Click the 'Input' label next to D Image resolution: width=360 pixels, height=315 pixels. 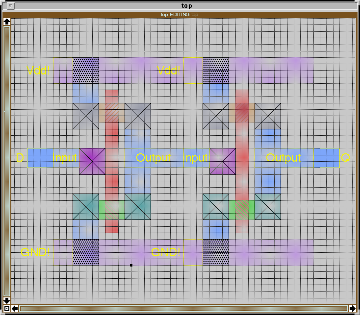tap(65, 158)
